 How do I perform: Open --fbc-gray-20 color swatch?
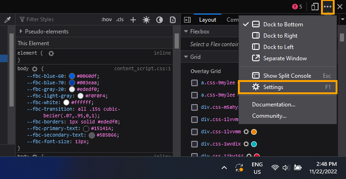pos(72,89)
